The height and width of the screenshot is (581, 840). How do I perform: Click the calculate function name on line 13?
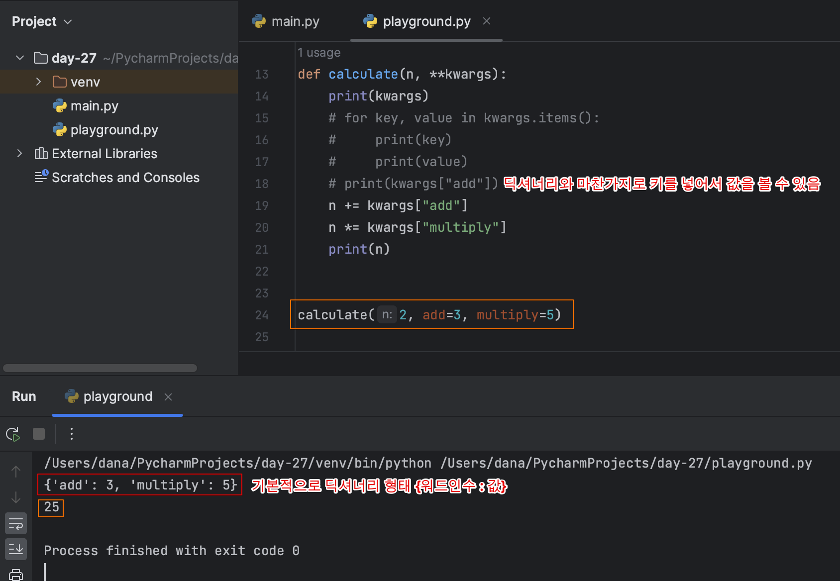pos(363,74)
